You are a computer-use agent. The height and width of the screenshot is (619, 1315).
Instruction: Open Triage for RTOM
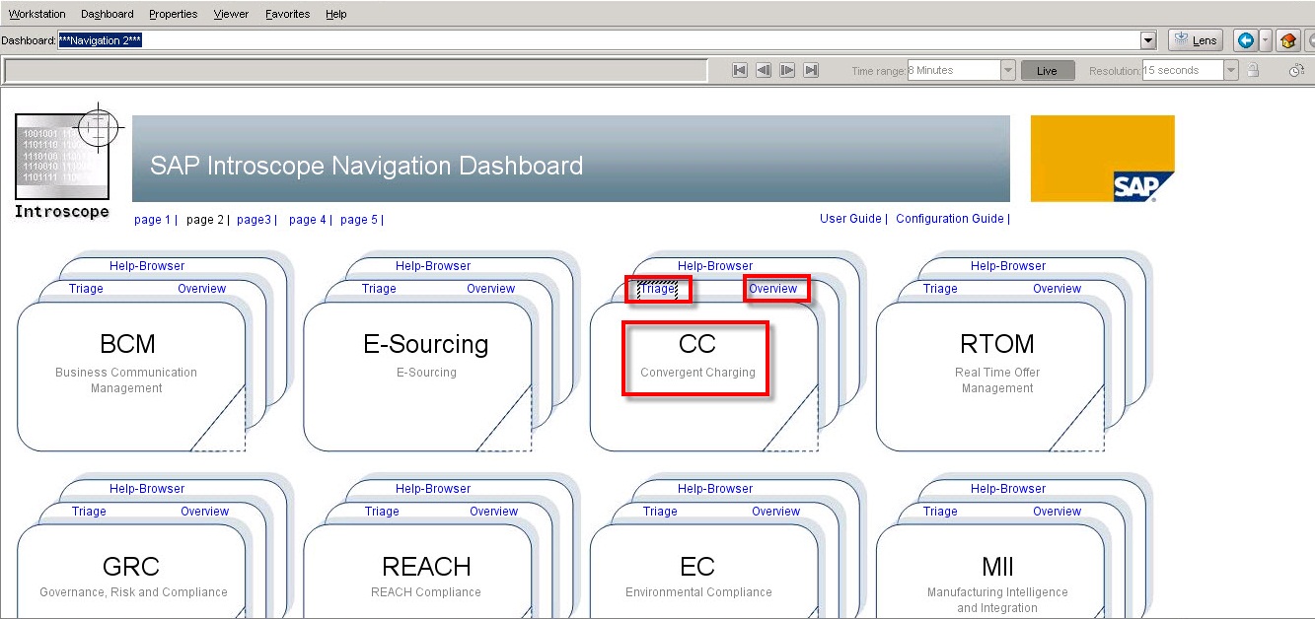pyautogui.click(x=940, y=289)
